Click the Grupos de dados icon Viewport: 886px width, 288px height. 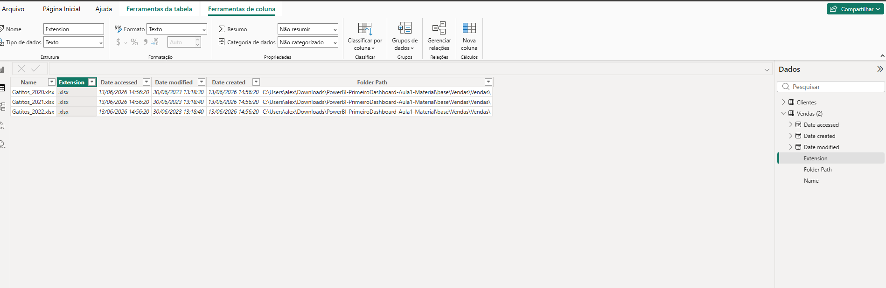point(405,28)
